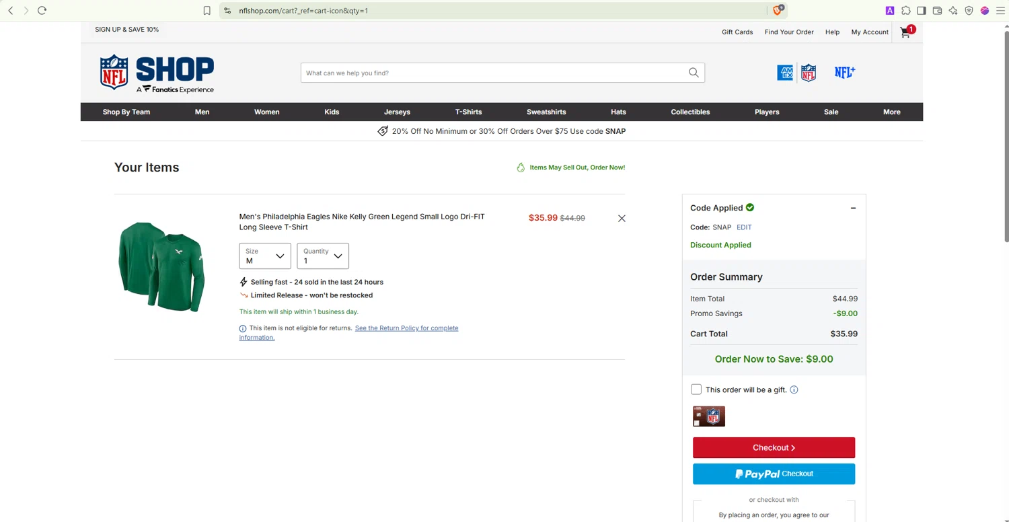
Task: Open the extensions puzzle piece icon
Action: pos(906,11)
